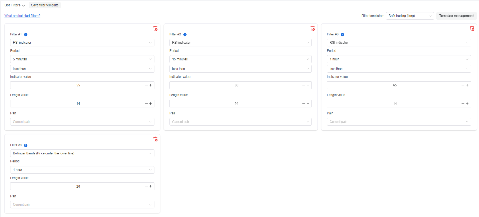Expand the Bot Filters section header

15,5
